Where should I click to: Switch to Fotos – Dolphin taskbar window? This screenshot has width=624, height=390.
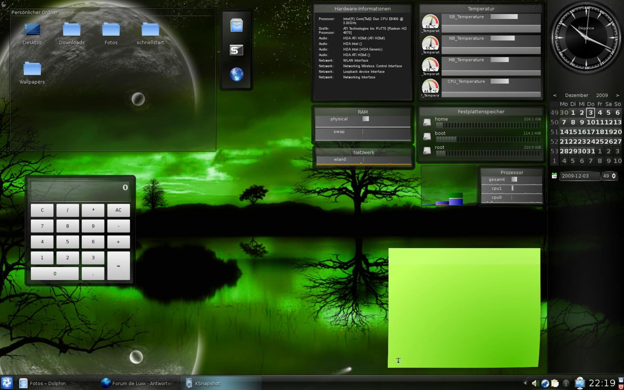pos(57,383)
